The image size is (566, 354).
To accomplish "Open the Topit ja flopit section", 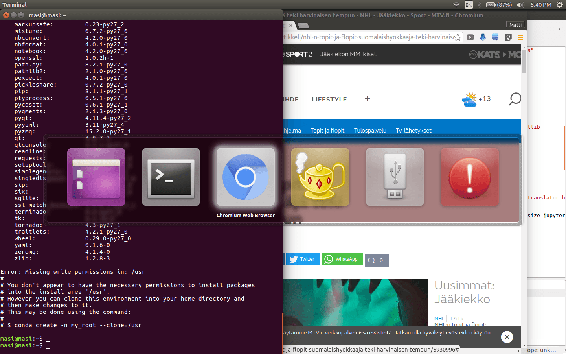I will pyautogui.click(x=327, y=130).
